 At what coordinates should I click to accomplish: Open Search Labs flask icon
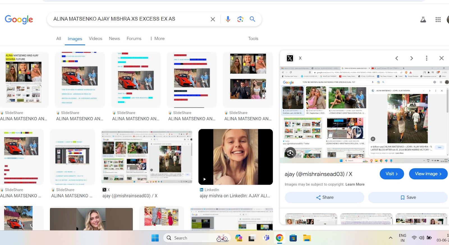[x=423, y=20]
